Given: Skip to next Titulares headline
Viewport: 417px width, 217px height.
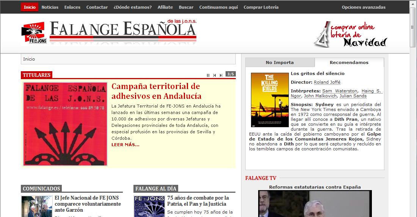Looking at the screenshot, I should (221, 75).
